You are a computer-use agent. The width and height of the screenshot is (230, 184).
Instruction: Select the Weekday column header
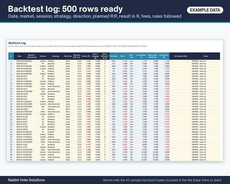tap(114, 56)
